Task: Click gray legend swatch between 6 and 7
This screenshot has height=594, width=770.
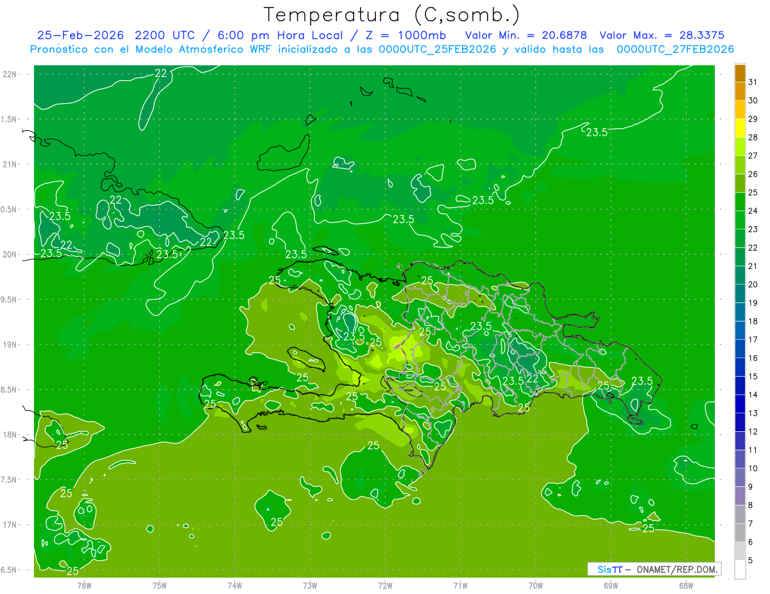Action: (740, 532)
